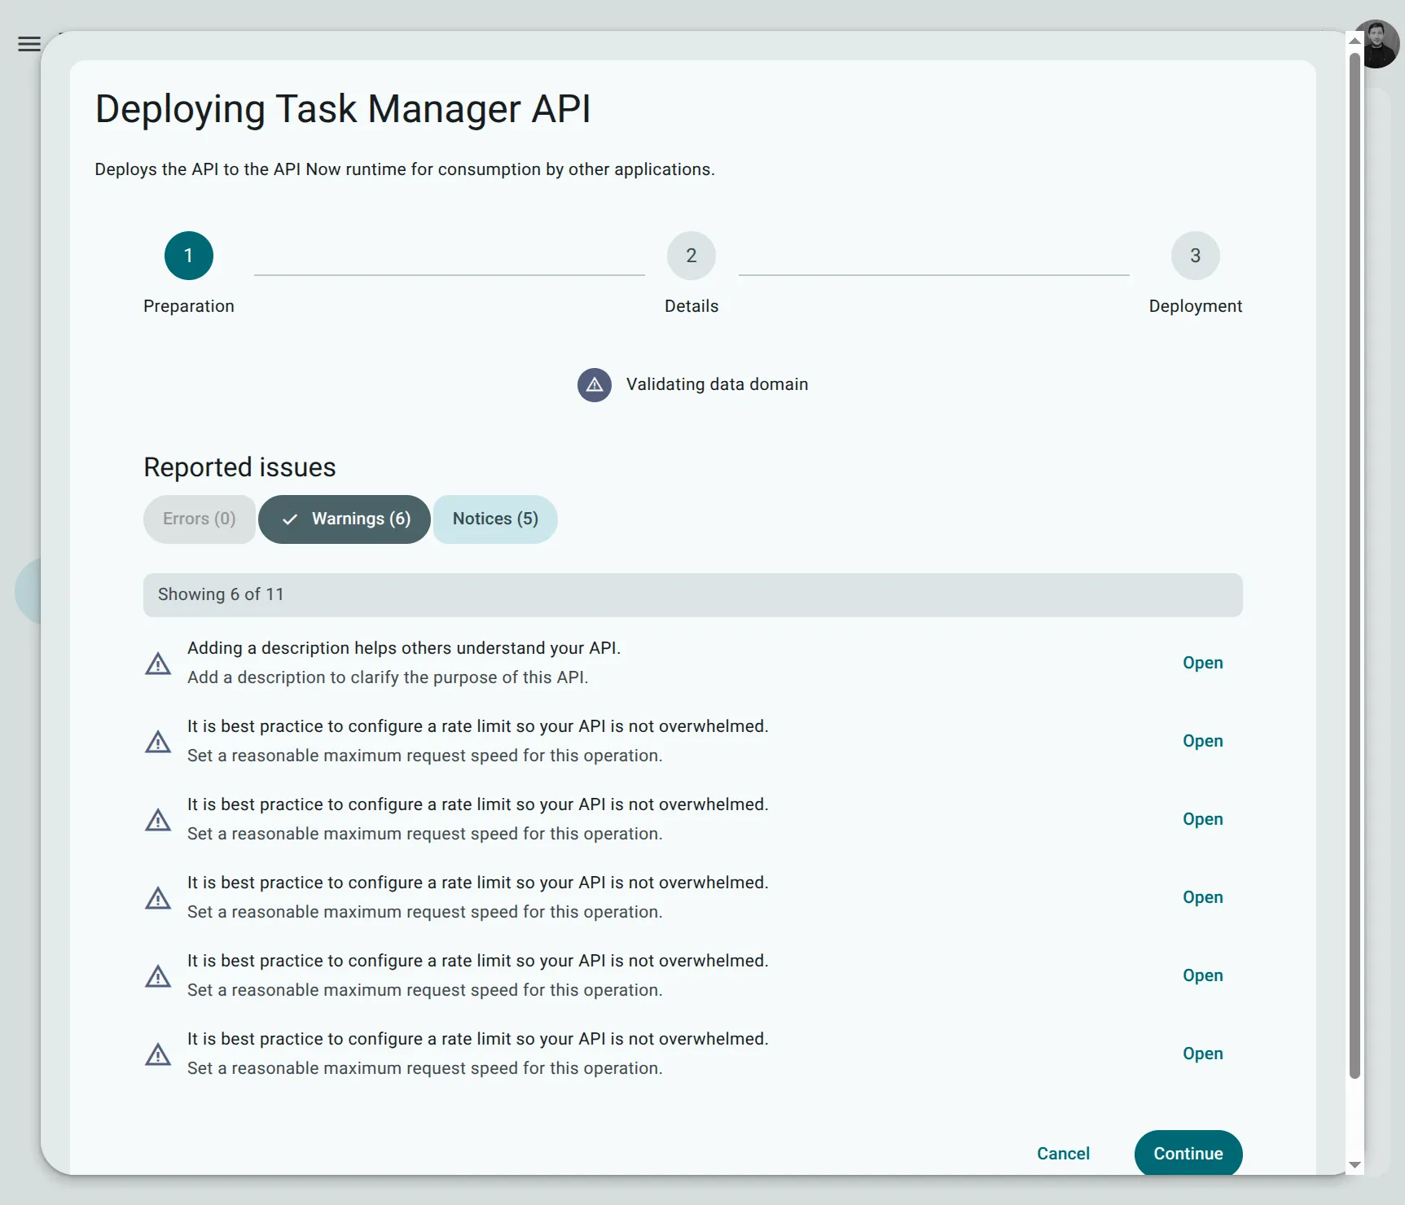This screenshot has width=1405, height=1205.
Task: Toggle the Errors (0) filter chip
Action: point(200,519)
